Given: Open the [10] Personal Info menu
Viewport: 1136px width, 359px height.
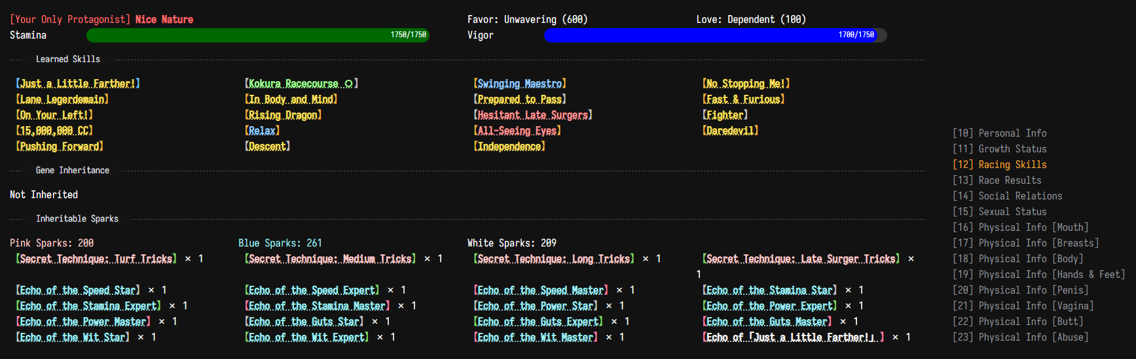Looking at the screenshot, I should tap(999, 133).
